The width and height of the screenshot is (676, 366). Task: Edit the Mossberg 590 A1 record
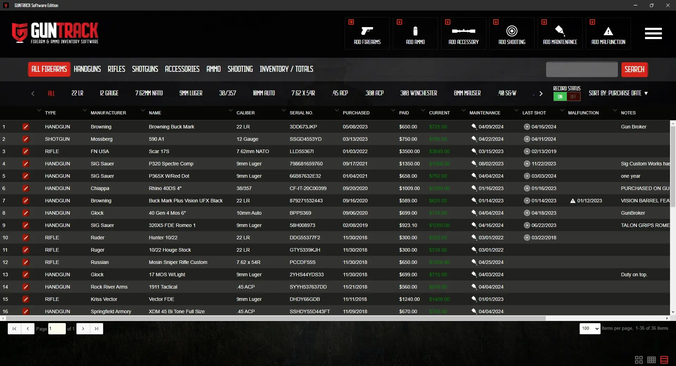click(x=26, y=139)
